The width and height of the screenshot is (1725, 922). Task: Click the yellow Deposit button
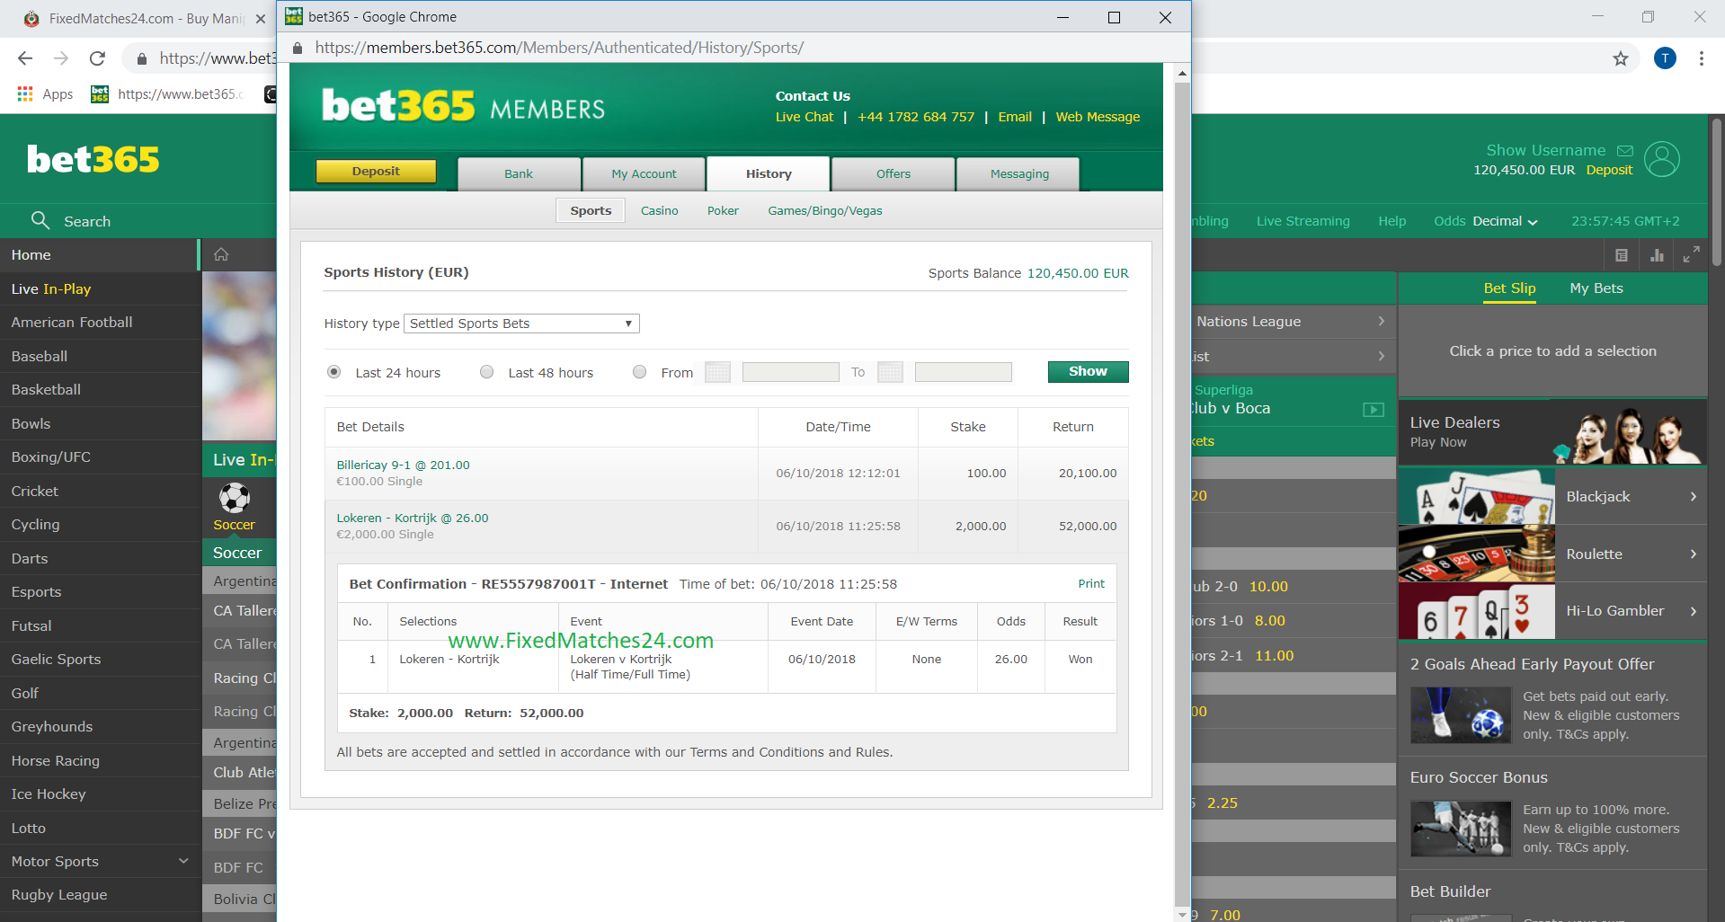click(x=376, y=172)
